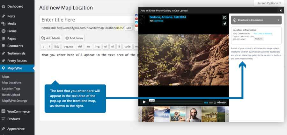Click the Vimeo logo in player
Viewport: 287px width, 135px height.
222,103
